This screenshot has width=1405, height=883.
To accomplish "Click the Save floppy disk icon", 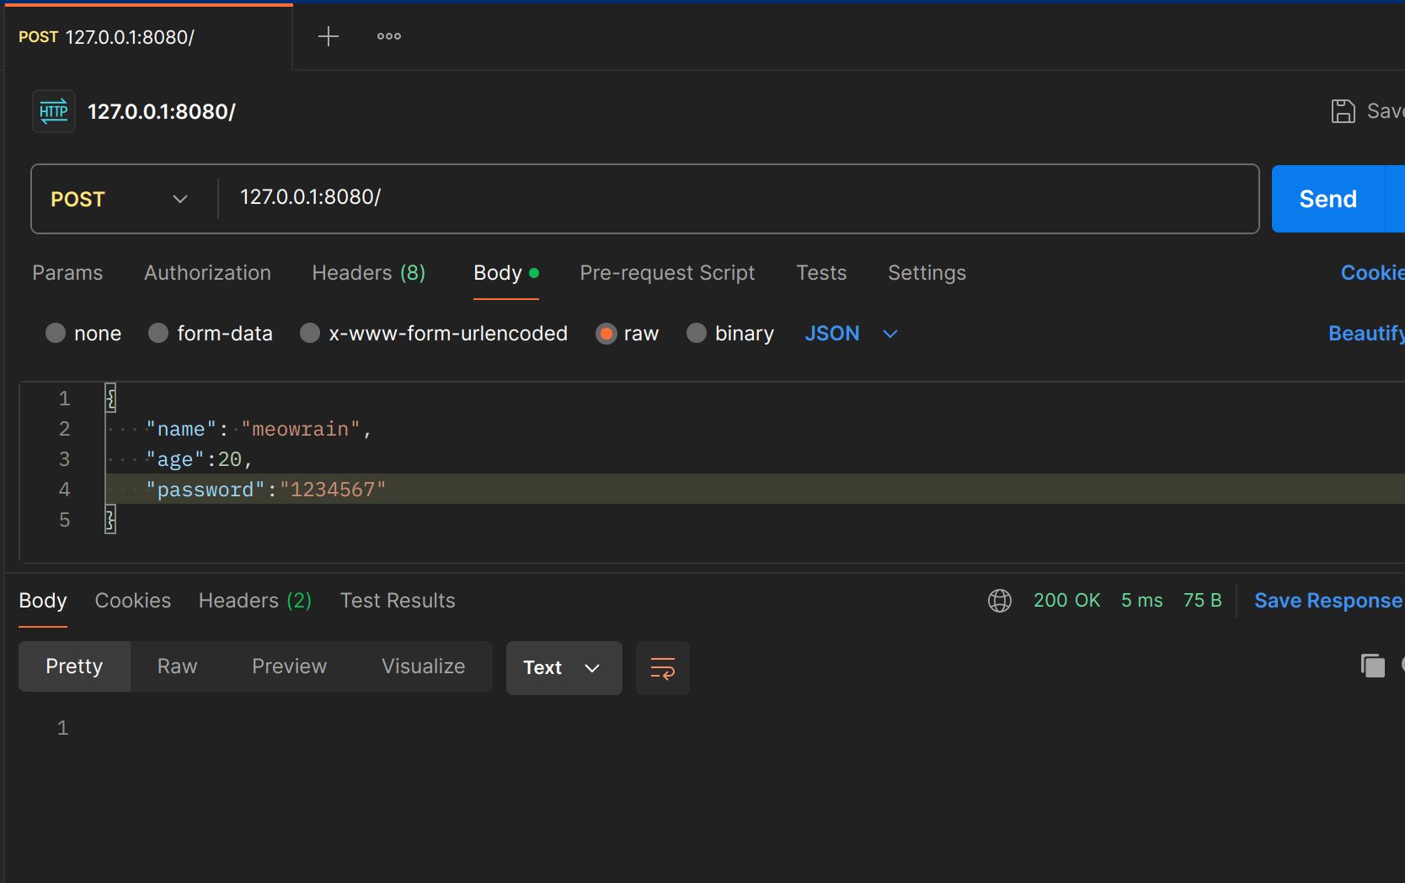I will 1343,111.
